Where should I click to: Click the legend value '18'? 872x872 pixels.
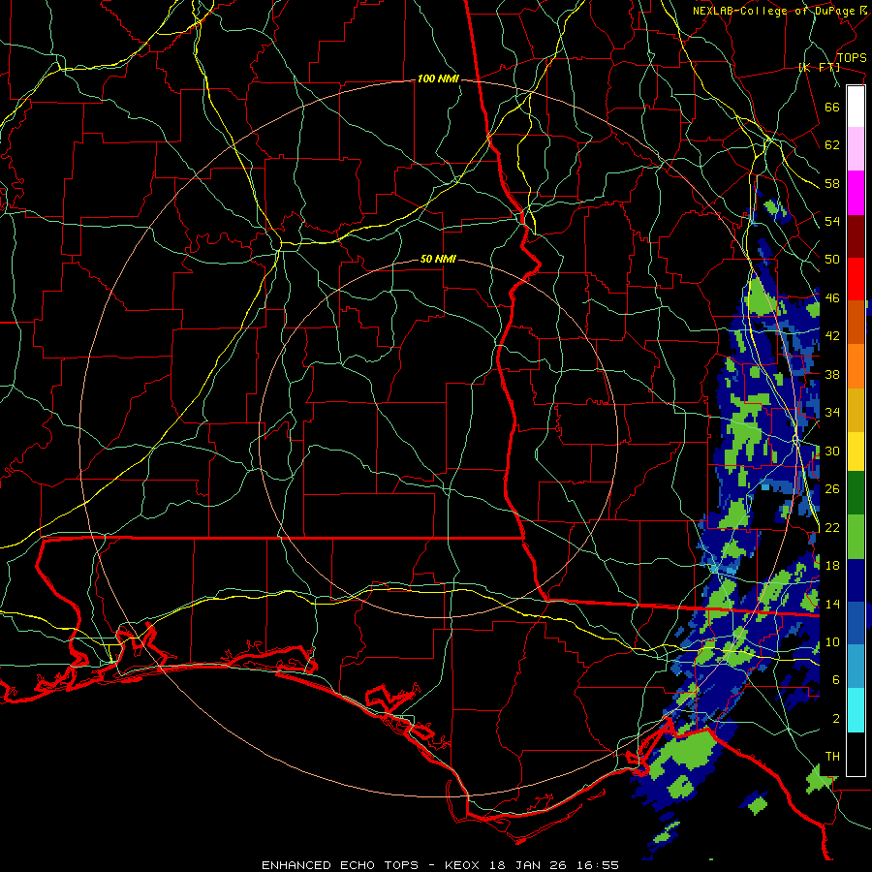(x=832, y=565)
